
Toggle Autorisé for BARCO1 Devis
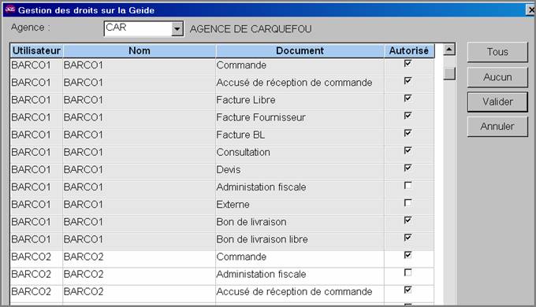[x=408, y=168]
